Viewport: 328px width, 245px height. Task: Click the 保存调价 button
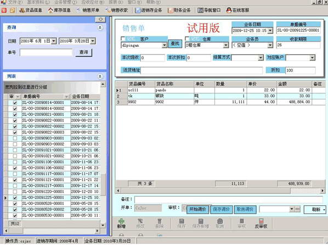click(x=221, y=209)
